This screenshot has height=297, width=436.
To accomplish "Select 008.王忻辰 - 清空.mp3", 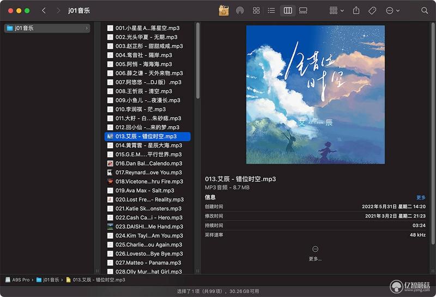I will (147, 91).
